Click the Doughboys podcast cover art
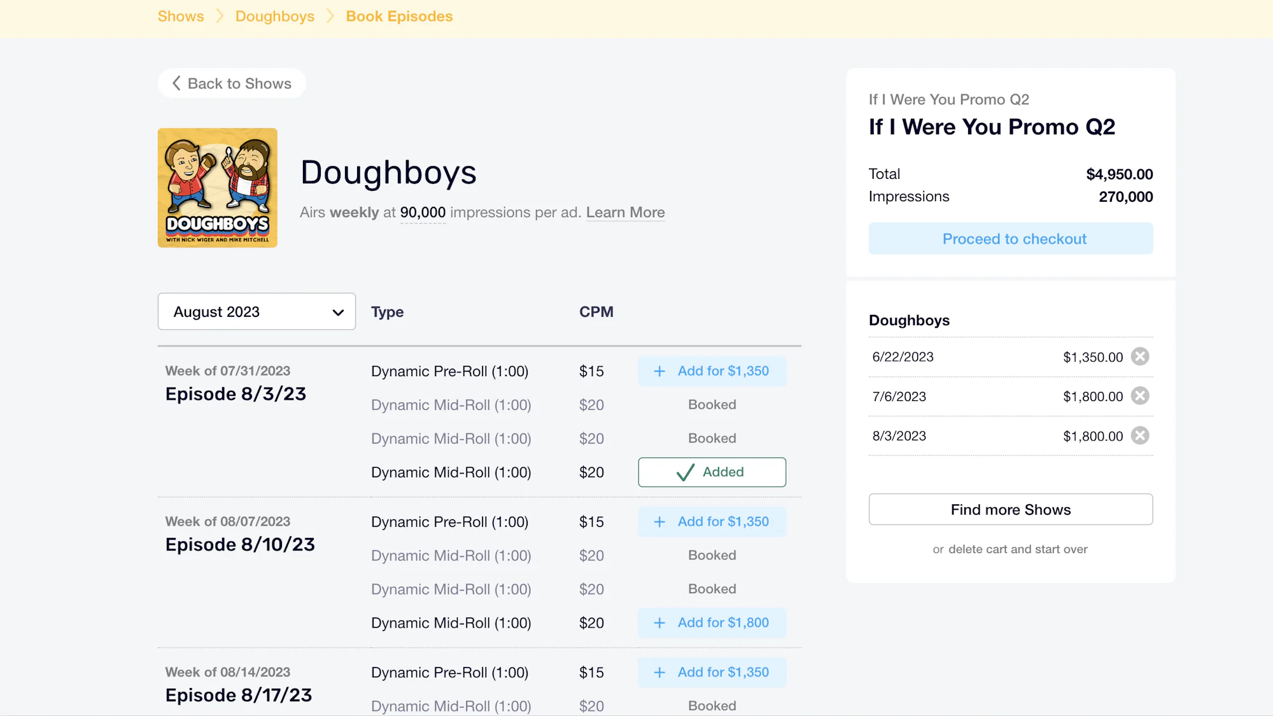Viewport: 1273px width, 716px height. tap(218, 188)
